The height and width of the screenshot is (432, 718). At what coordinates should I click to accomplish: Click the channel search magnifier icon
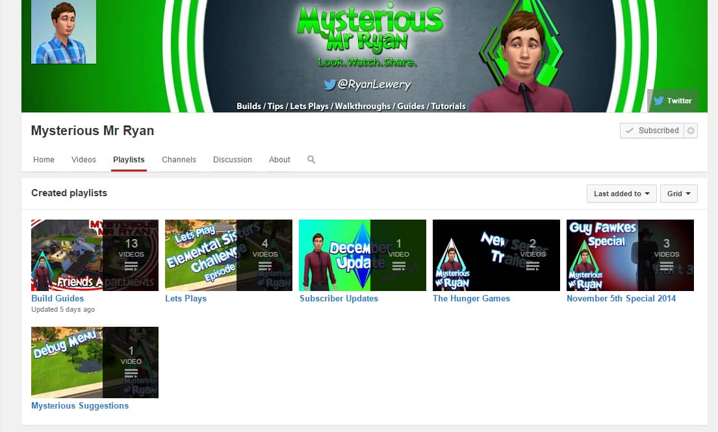(x=311, y=160)
